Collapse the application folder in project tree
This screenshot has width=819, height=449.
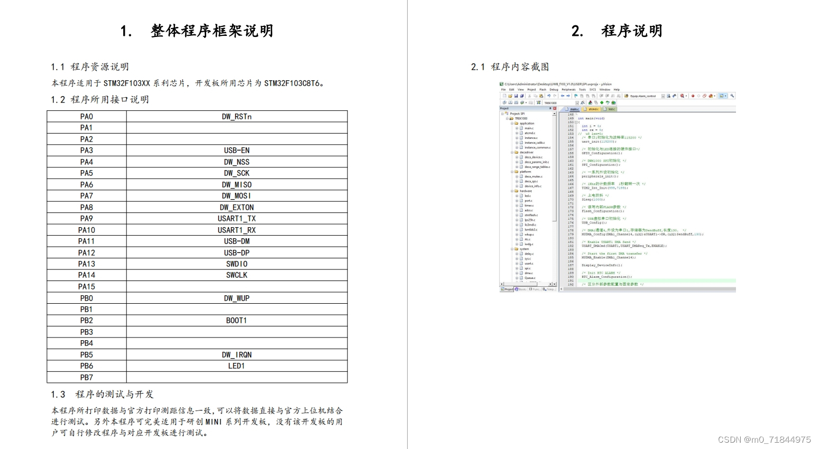tap(512, 123)
